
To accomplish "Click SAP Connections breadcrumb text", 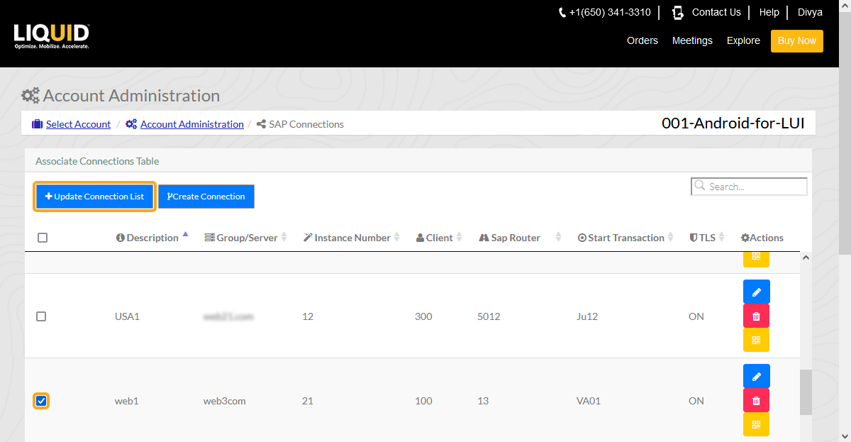I will tap(306, 124).
